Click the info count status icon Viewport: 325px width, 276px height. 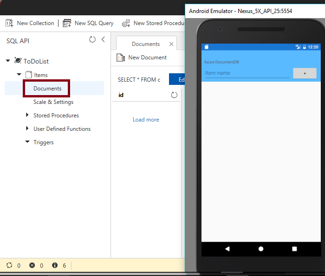(55, 265)
